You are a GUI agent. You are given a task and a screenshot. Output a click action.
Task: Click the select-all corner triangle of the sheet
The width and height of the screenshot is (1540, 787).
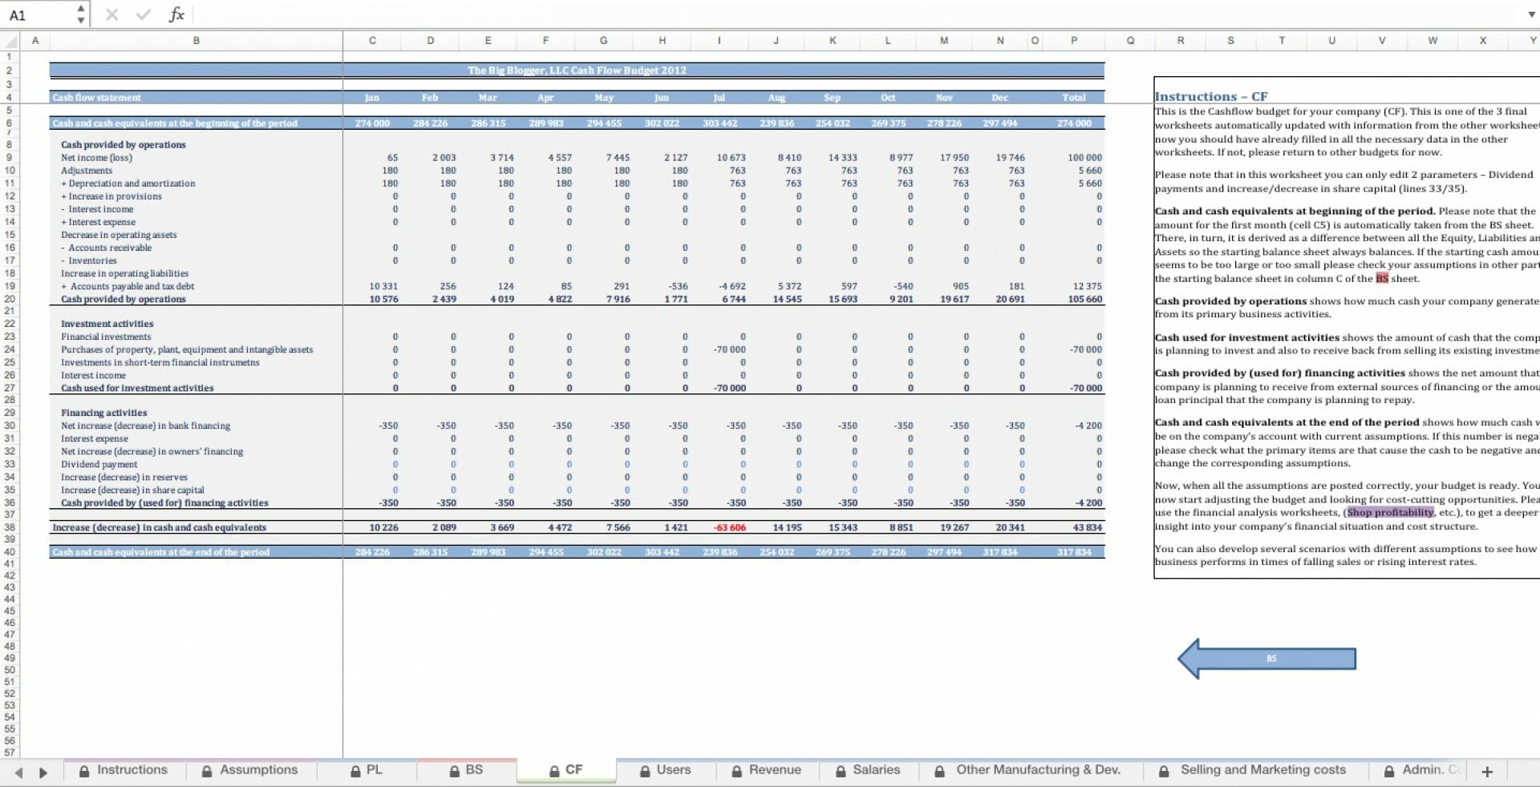(x=10, y=40)
